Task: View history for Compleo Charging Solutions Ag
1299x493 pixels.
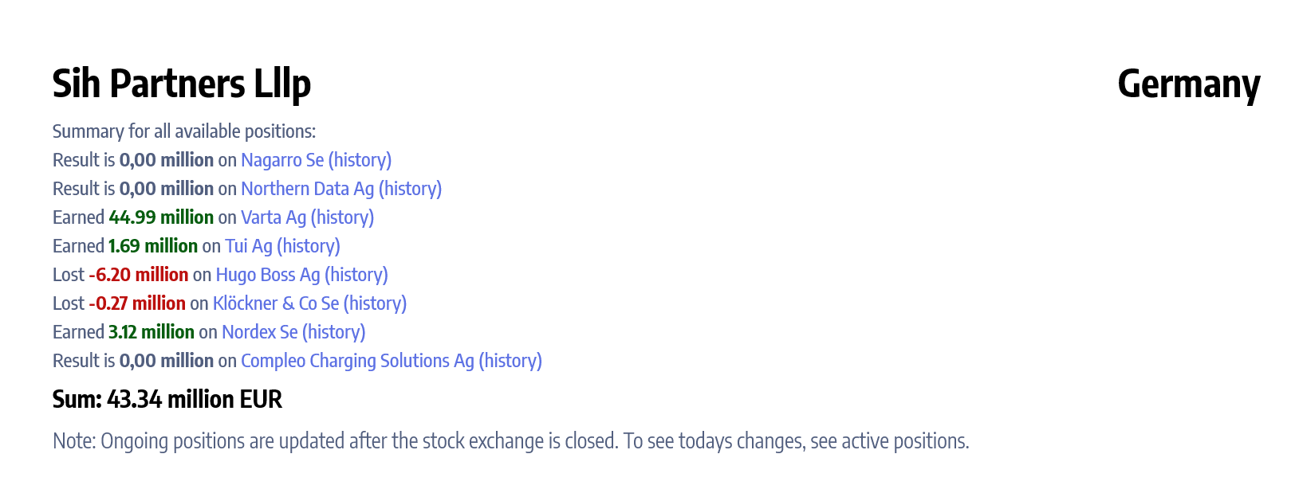Action: 510,361
